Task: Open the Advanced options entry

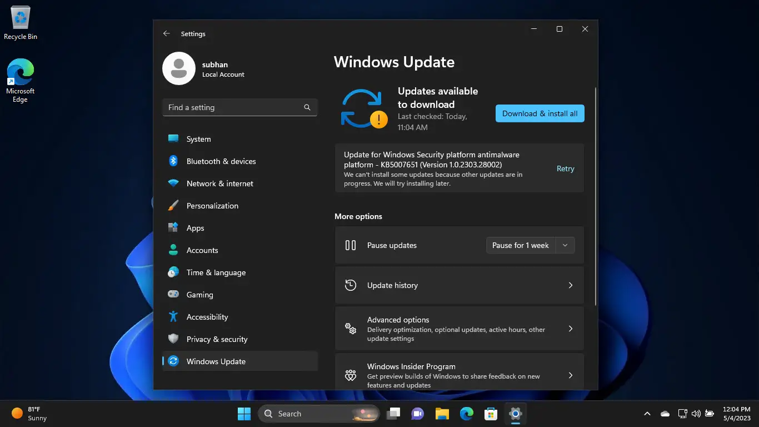Action: click(460, 329)
